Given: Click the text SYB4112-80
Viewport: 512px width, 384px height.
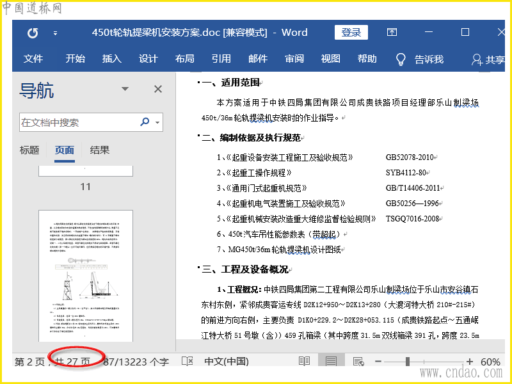Looking at the screenshot, I should [406, 172].
